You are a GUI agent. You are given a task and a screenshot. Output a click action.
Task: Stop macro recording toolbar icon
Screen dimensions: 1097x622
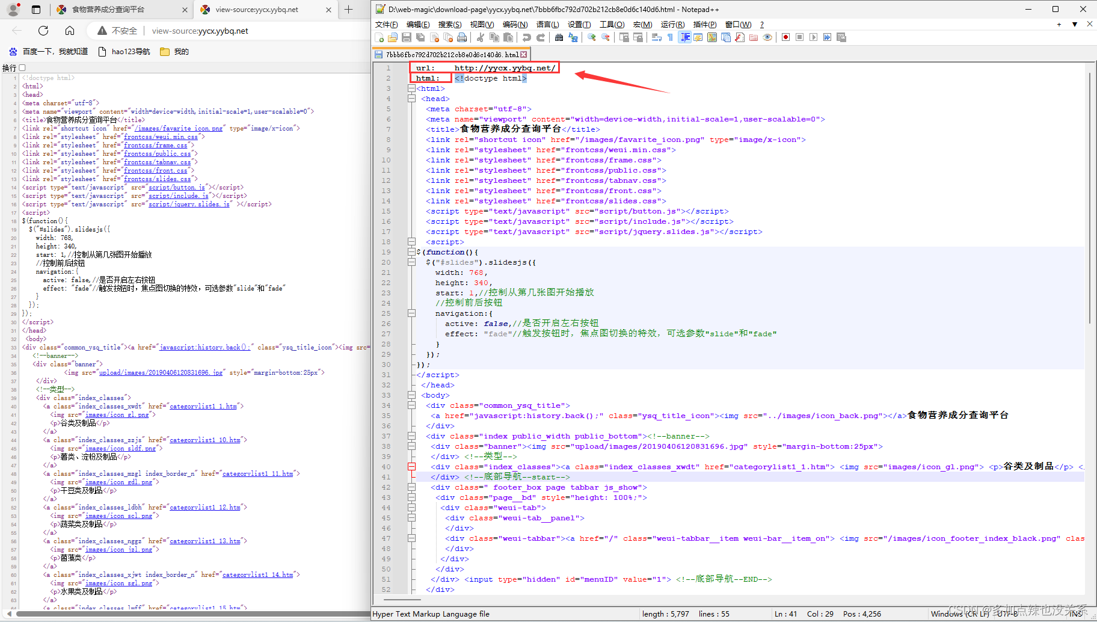coord(799,37)
